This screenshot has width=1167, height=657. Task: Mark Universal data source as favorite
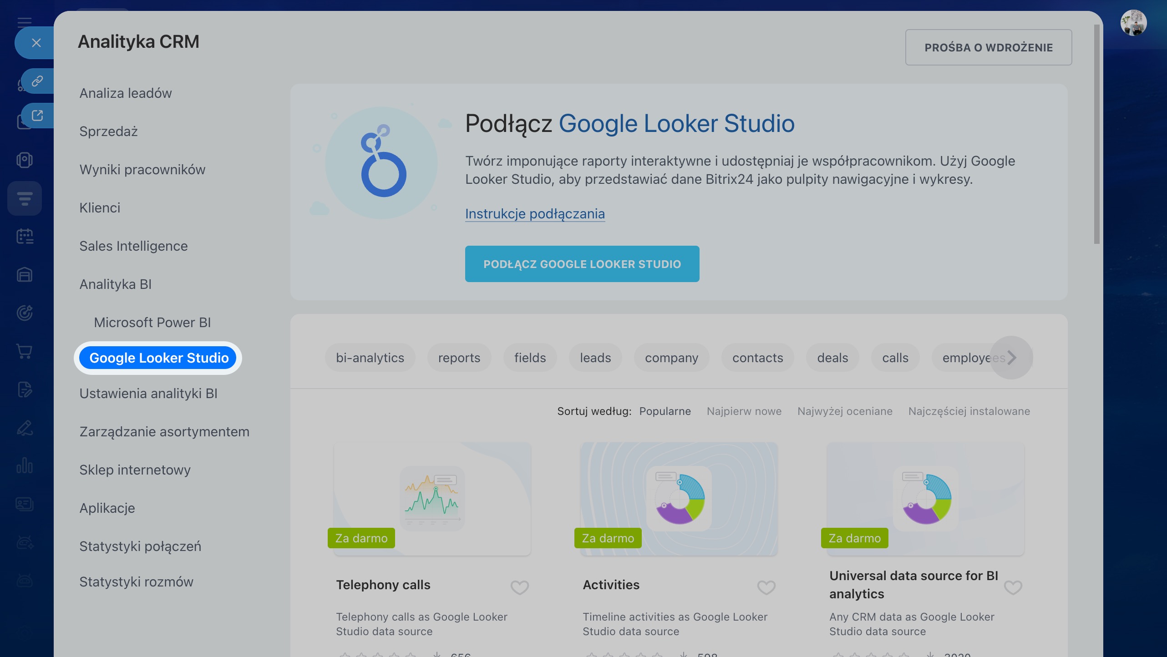[x=1013, y=587]
